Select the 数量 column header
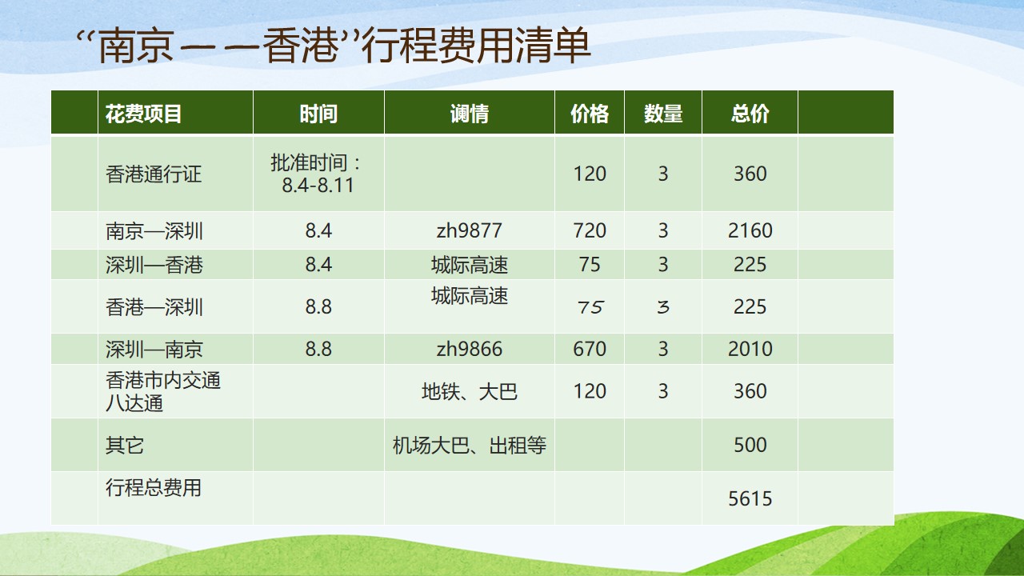The width and height of the screenshot is (1024, 576). [663, 113]
